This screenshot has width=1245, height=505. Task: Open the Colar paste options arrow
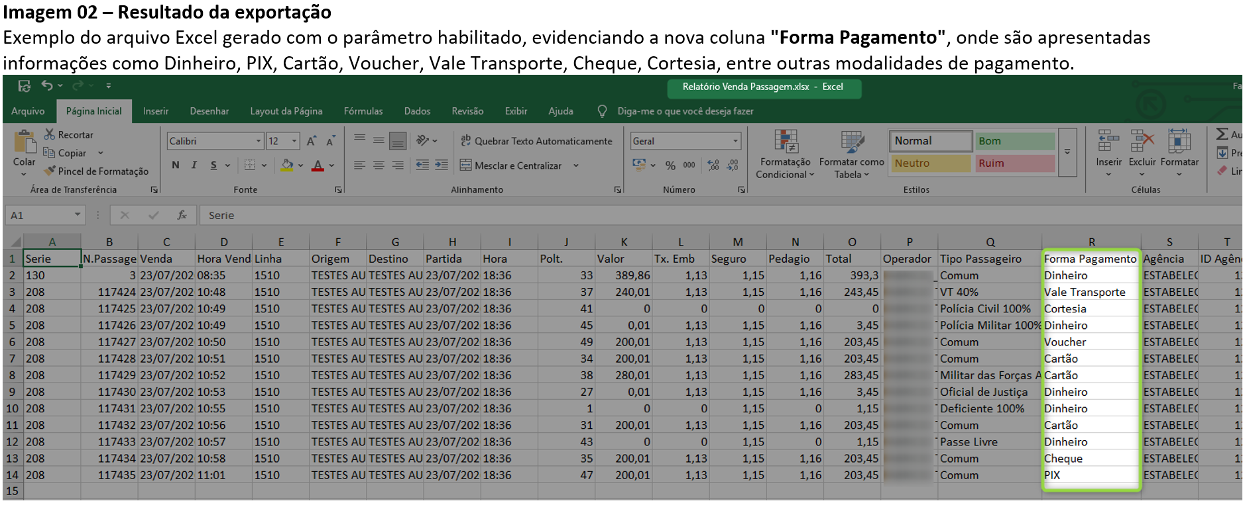(24, 174)
